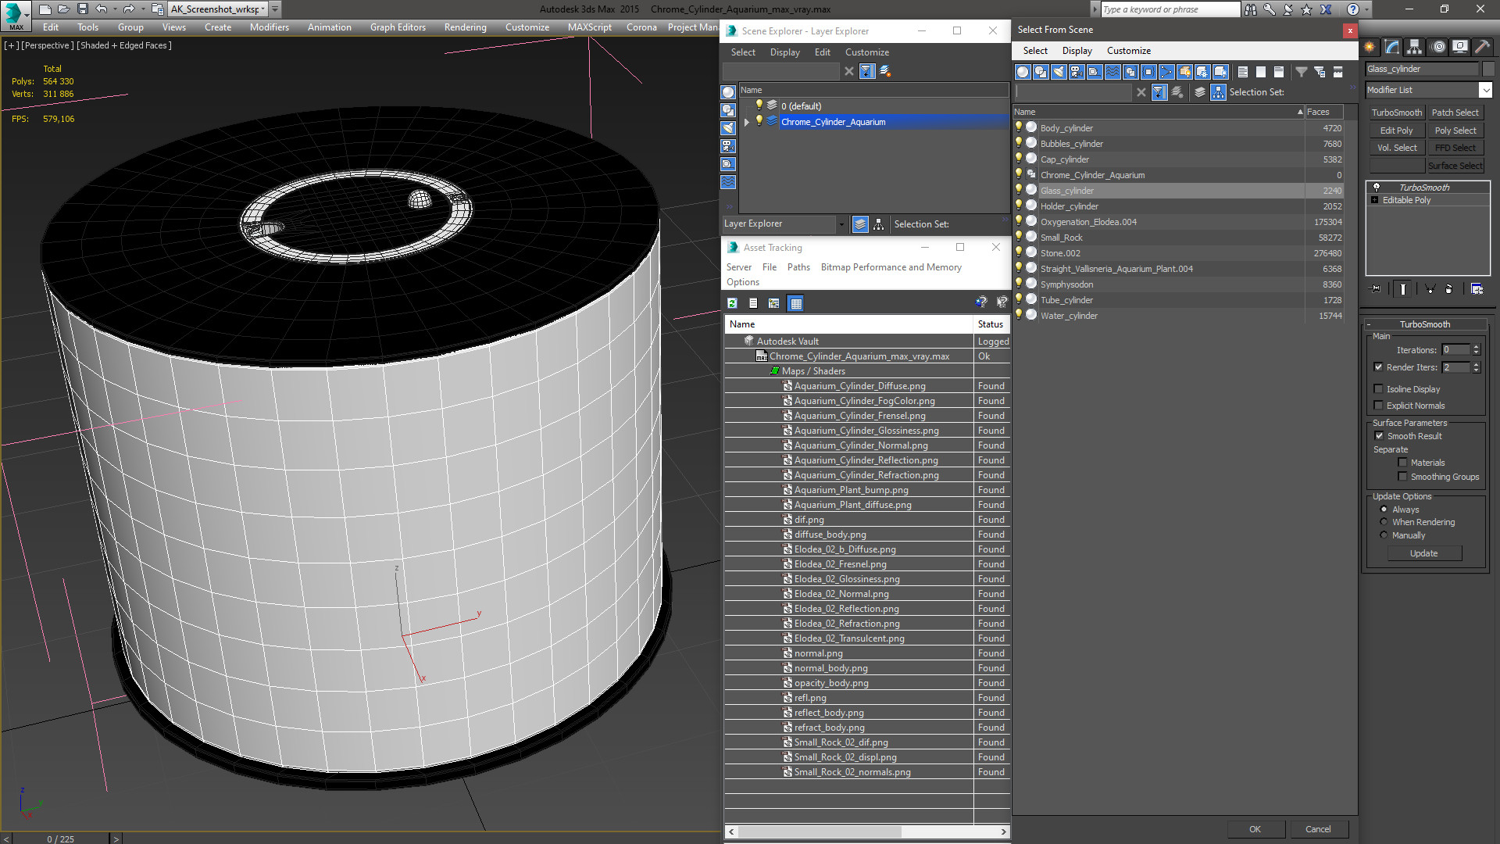Screen dimensions: 1500x844
Task: Toggle Display Cameras filter in Select From Scene
Action: pyautogui.click(x=1077, y=72)
